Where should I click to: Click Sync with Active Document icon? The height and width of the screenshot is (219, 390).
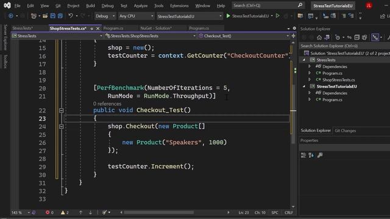349,38
